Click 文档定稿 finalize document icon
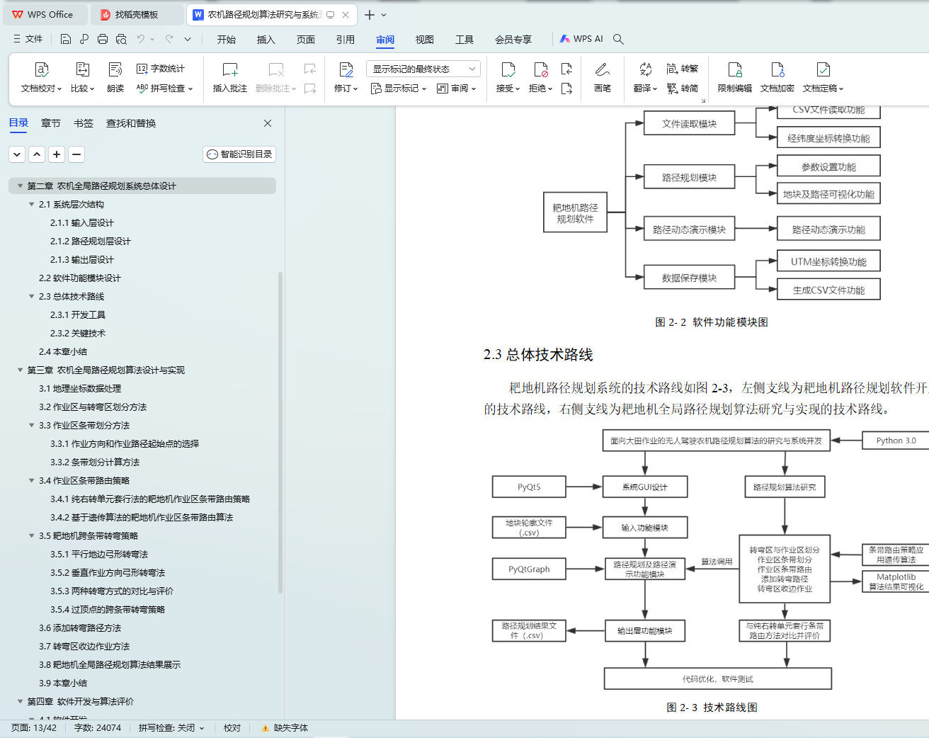Viewport: 929px width, 738px height. coord(823,69)
